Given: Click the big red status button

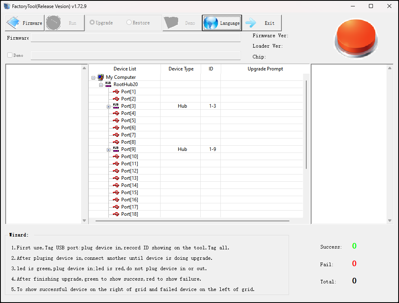Looking at the screenshot, I should tap(356, 38).
